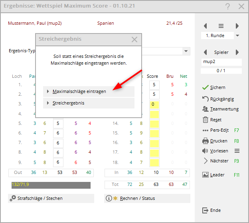The image size is (249, 223).
Task: Click the Out total score 53
Action: [x=60, y=173]
